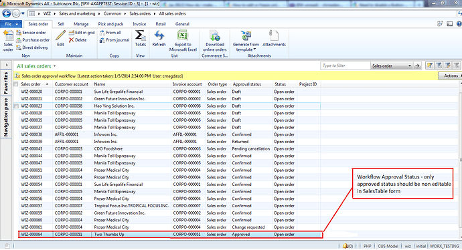Open the Invoice tab
The image size is (462, 250).
(x=139, y=24)
